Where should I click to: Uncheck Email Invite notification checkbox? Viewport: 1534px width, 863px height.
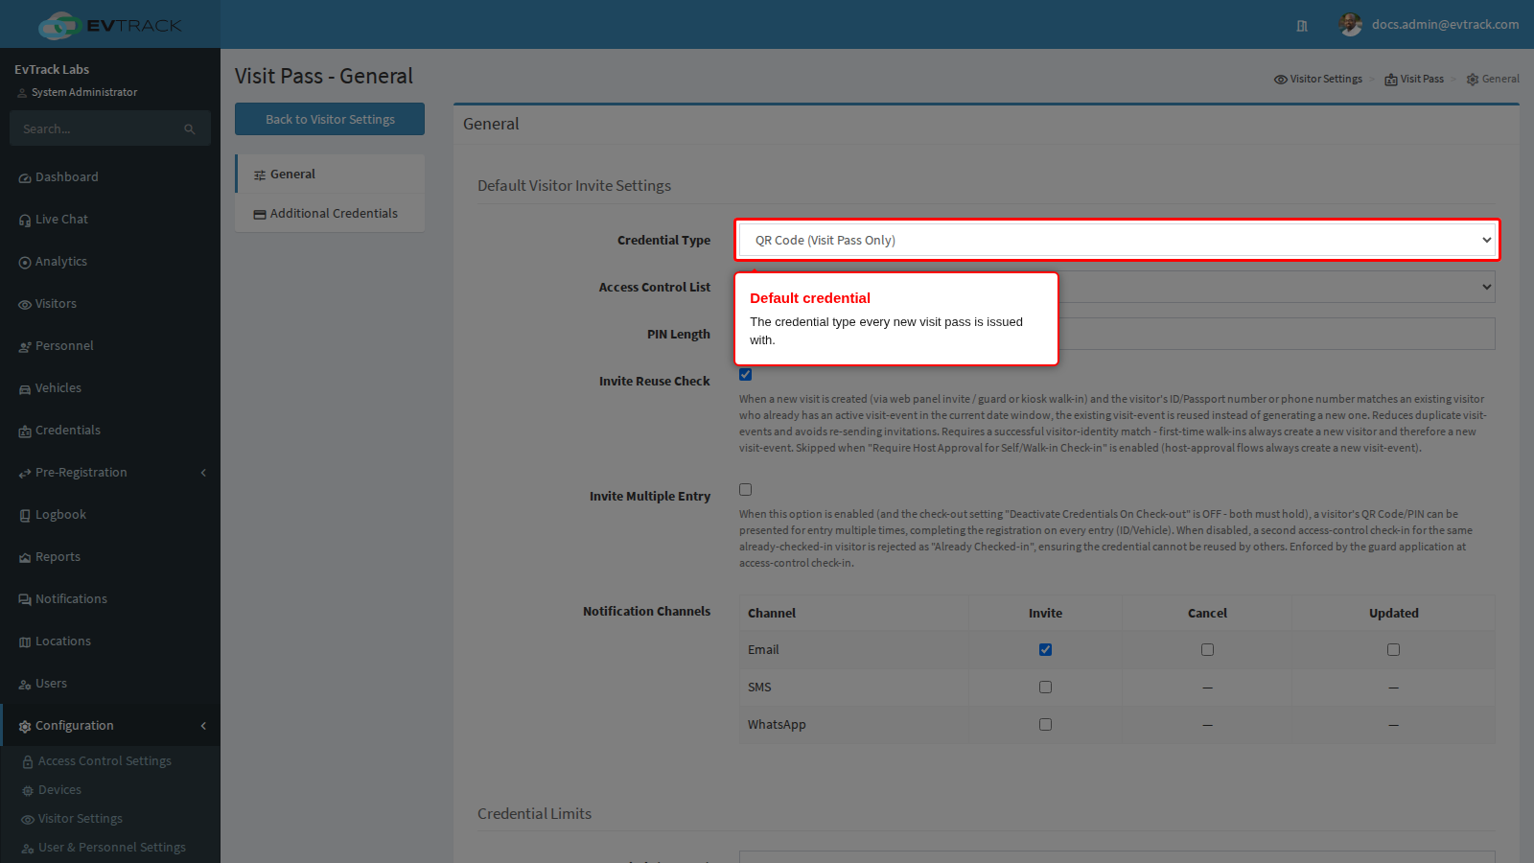click(x=1045, y=649)
